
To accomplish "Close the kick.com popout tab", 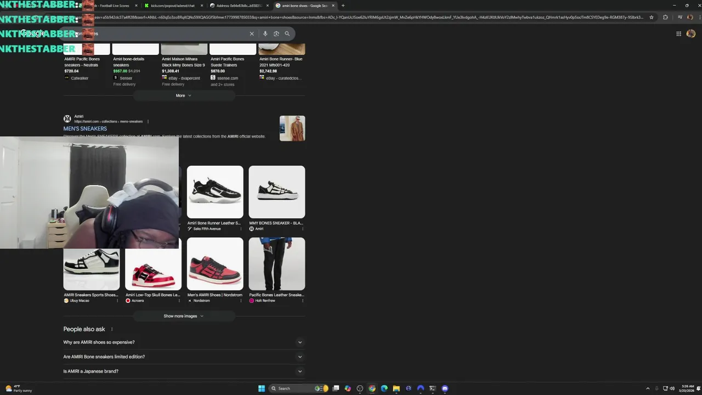I will (201, 5).
